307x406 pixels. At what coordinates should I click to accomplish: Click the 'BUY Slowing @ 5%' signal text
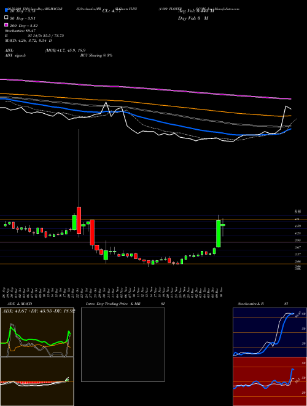point(96,55)
